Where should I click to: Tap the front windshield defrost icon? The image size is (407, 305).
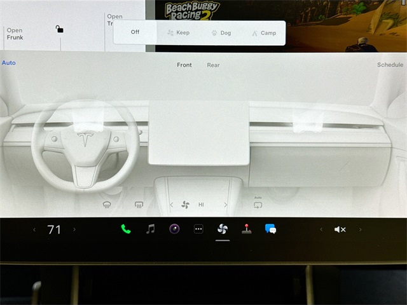point(107,205)
